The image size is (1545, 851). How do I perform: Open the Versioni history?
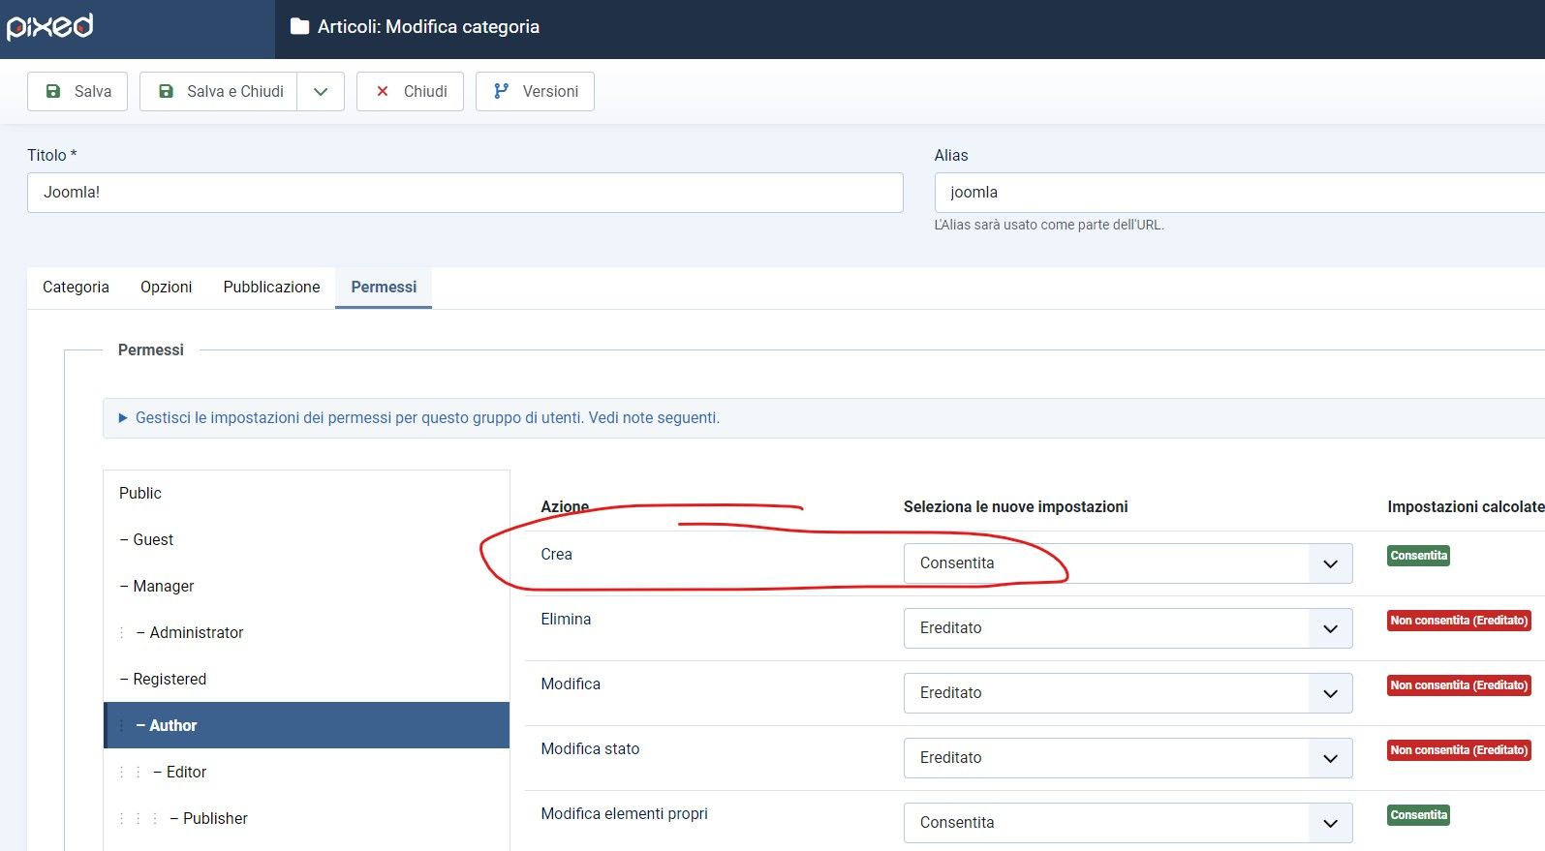click(x=535, y=91)
